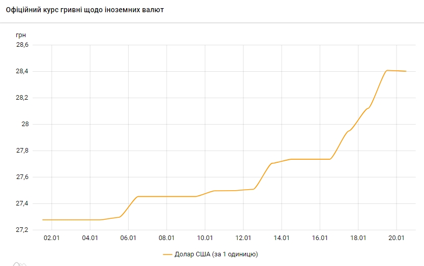
Task: Select the 08.01 x-axis date label
Action: click(x=167, y=238)
